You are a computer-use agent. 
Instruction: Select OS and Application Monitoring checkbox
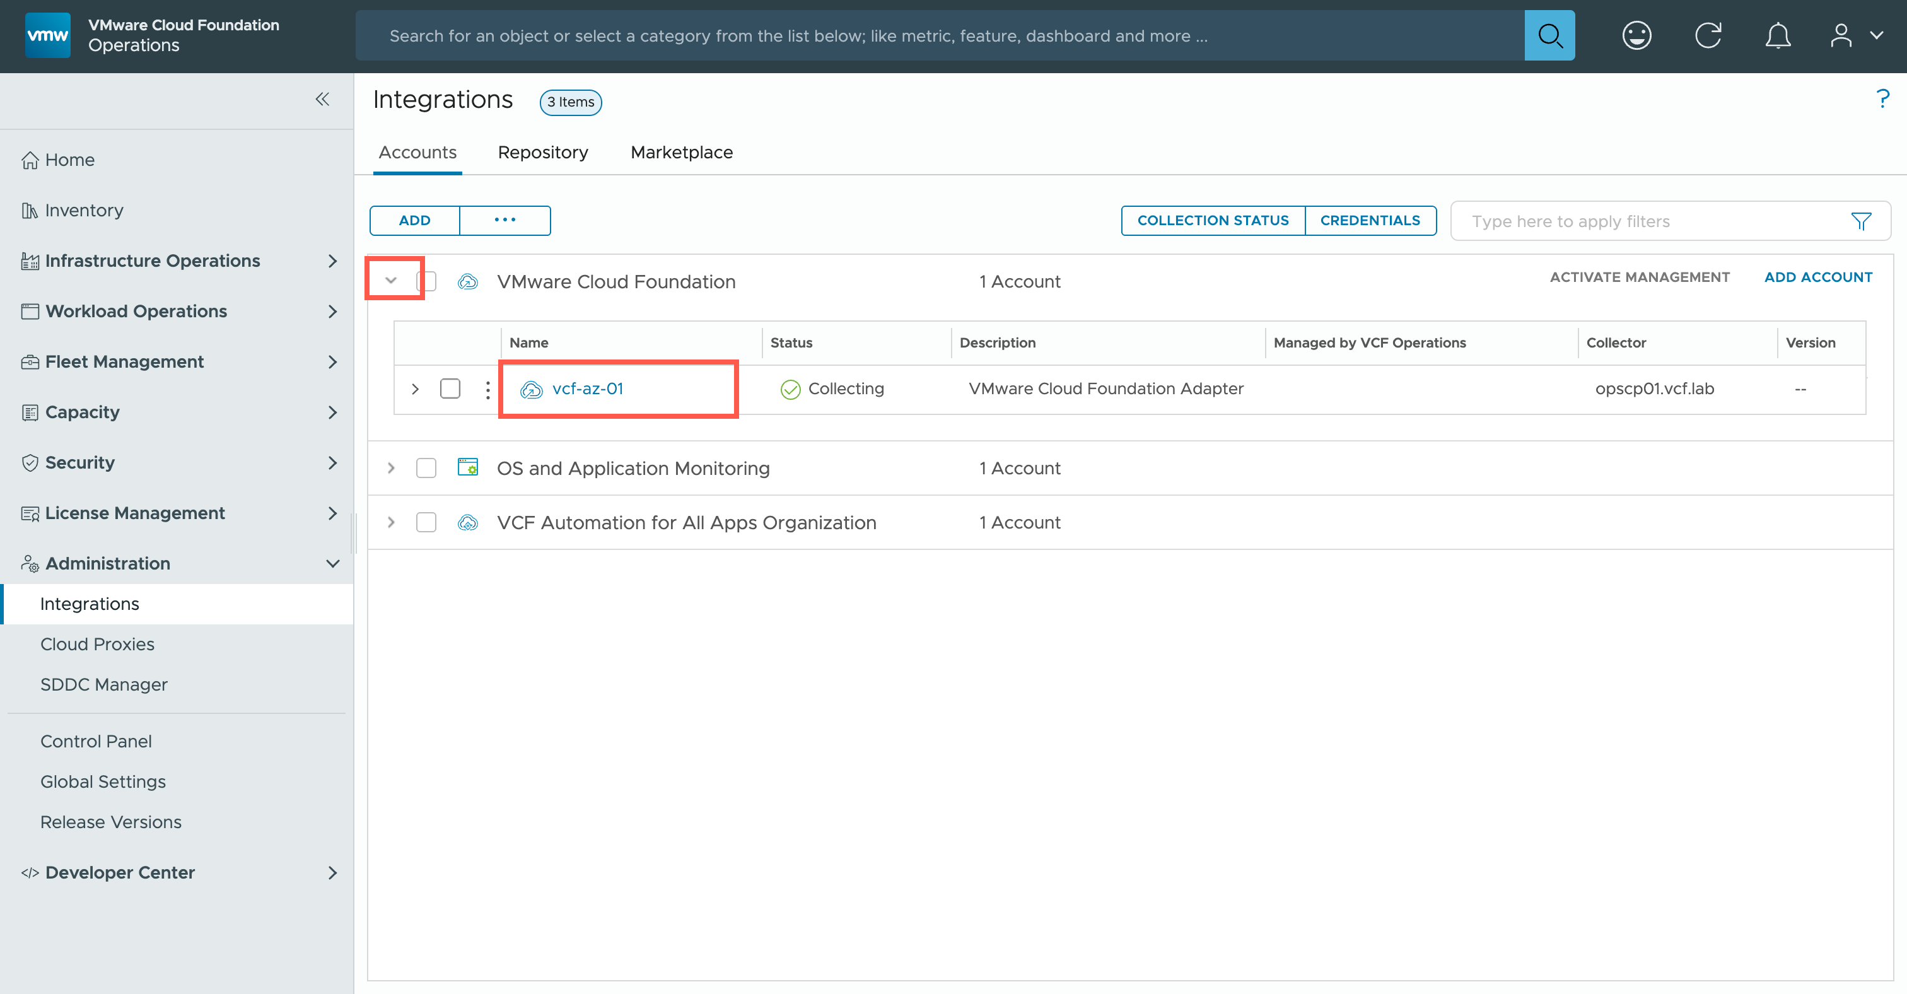pos(426,468)
